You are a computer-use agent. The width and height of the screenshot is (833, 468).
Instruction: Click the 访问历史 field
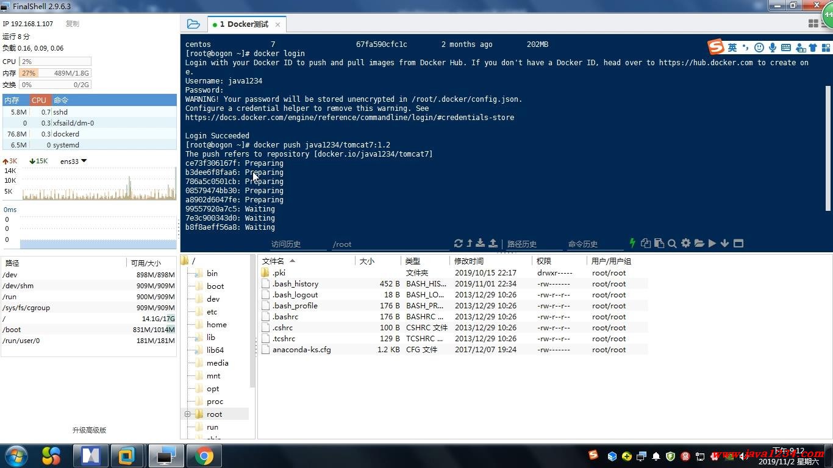pyautogui.click(x=298, y=244)
